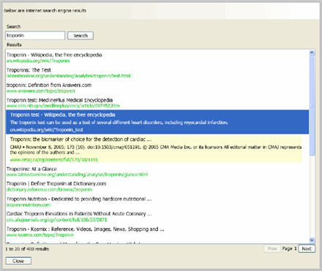Select 'Troponin test: MedlinePlus Medical Encyclopedia' result
Viewport: 322px width, 271px height.
(59, 100)
